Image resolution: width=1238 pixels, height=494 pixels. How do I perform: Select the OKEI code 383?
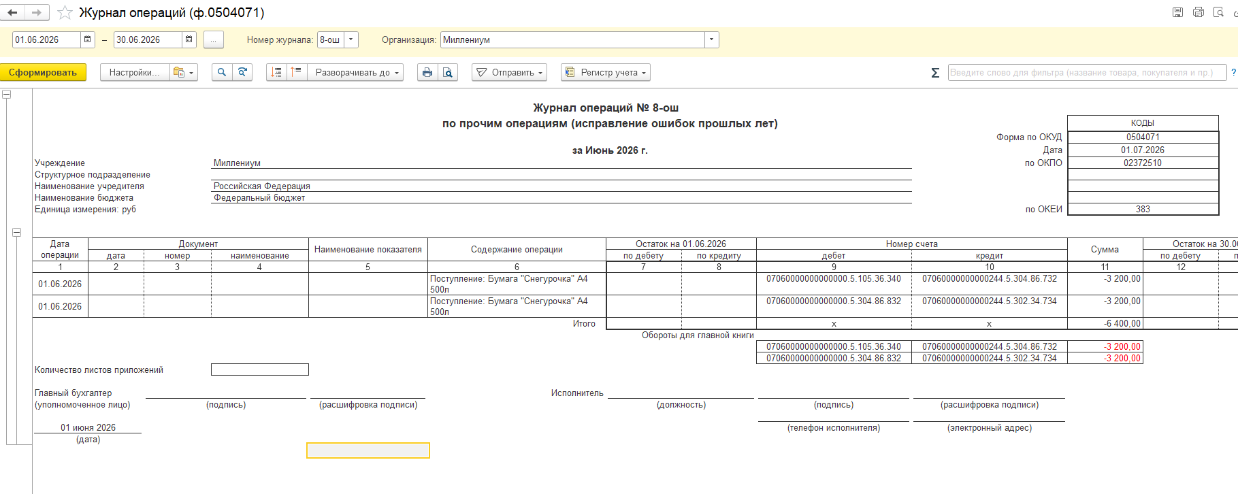coord(1143,209)
